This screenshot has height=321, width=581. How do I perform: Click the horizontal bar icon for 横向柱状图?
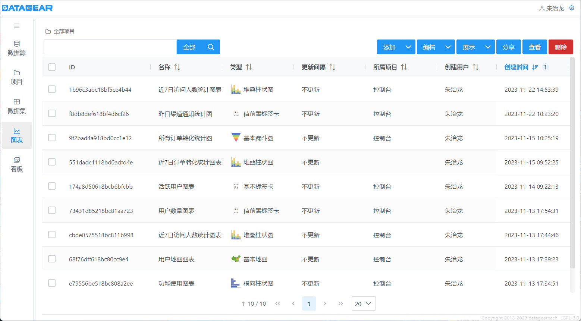click(236, 283)
